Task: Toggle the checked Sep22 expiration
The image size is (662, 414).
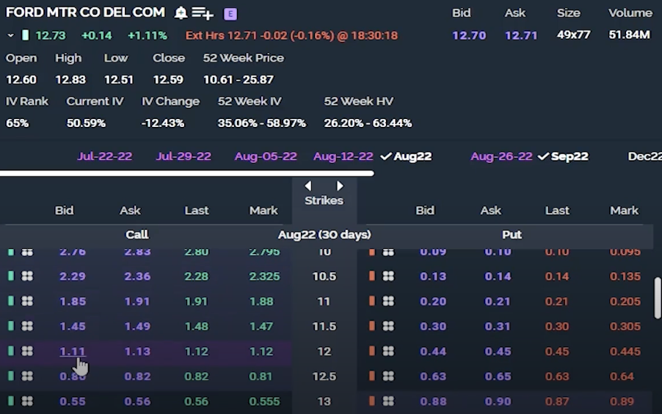Action: pos(563,156)
